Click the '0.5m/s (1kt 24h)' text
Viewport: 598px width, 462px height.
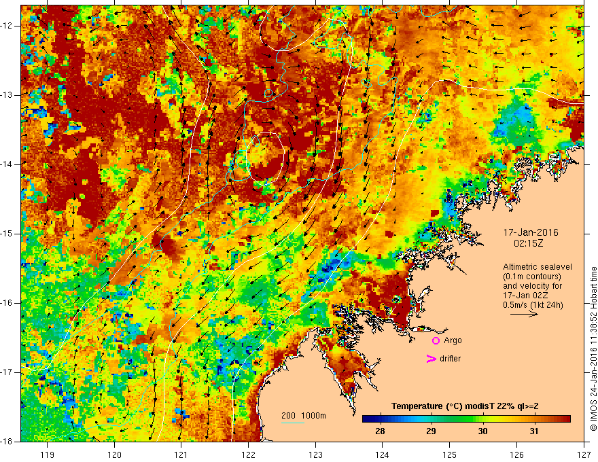pos(533,305)
